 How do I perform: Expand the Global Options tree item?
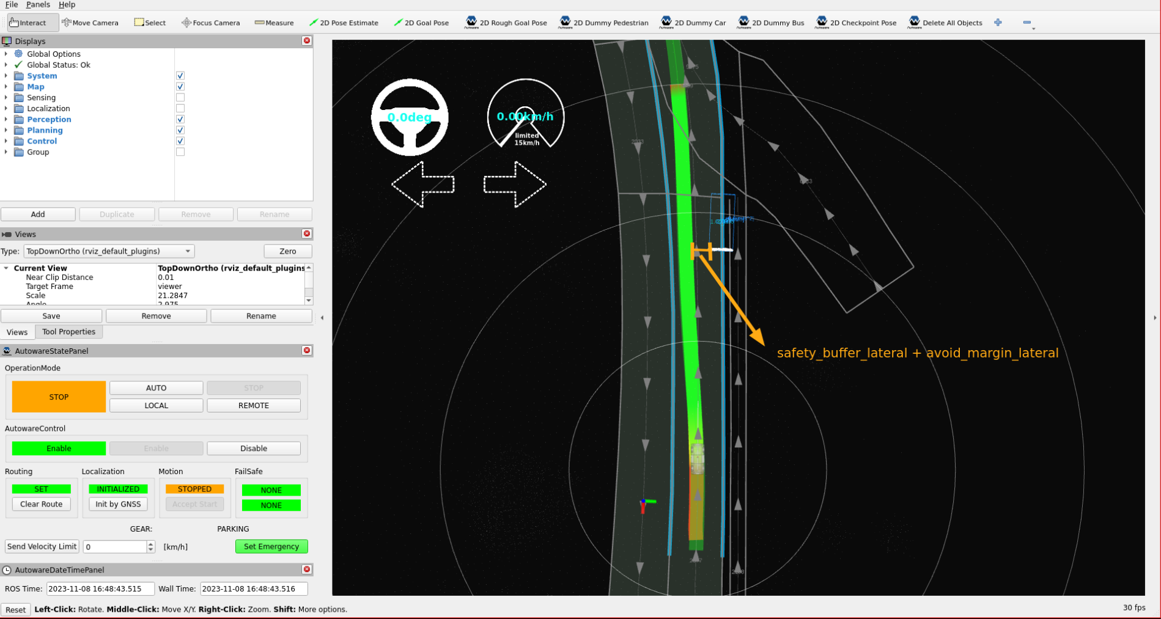6,54
